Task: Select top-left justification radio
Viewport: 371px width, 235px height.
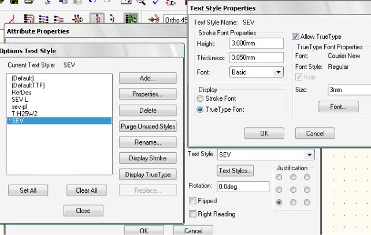Action: click(279, 177)
